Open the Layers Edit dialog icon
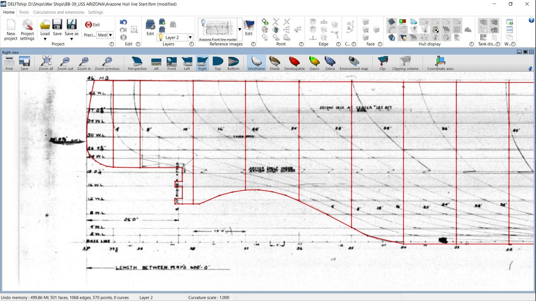Viewport: 536px width, 301px height. pyautogui.click(x=150, y=26)
